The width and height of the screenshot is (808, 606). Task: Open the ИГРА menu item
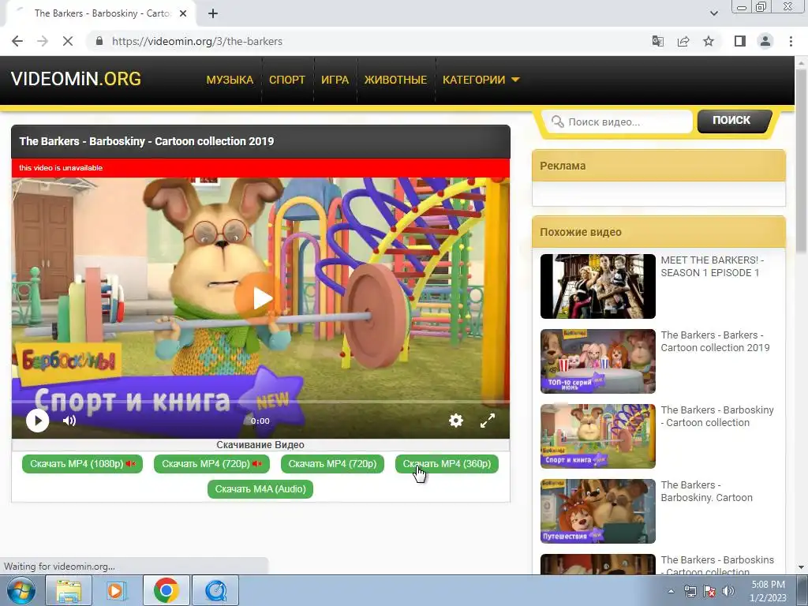pyautogui.click(x=335, y=80)
